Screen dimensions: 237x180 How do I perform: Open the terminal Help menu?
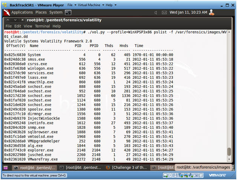click(x=57, y=26)
